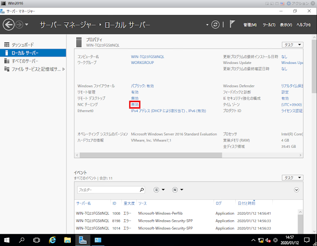Select event 1014 Security-SPP row
The image size is (317, 246).
[x=186, y=228]
